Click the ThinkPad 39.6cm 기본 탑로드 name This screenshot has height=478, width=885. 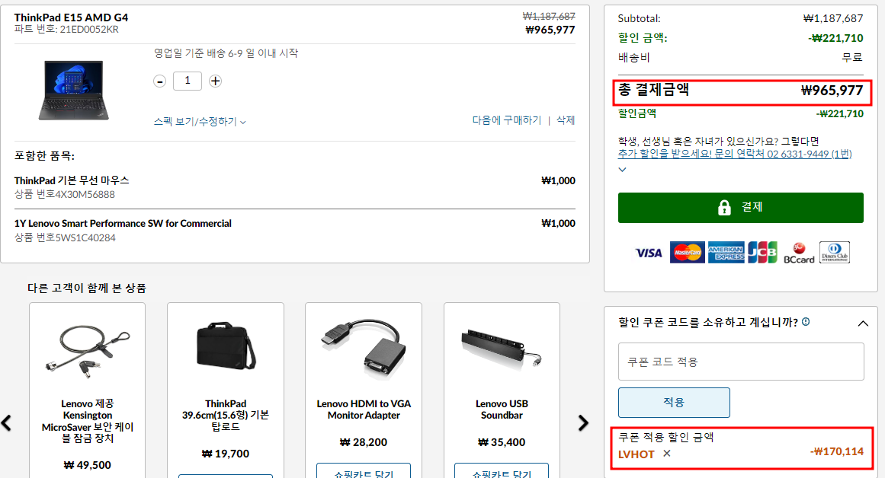pyautogui.click(x=226, y=415)
